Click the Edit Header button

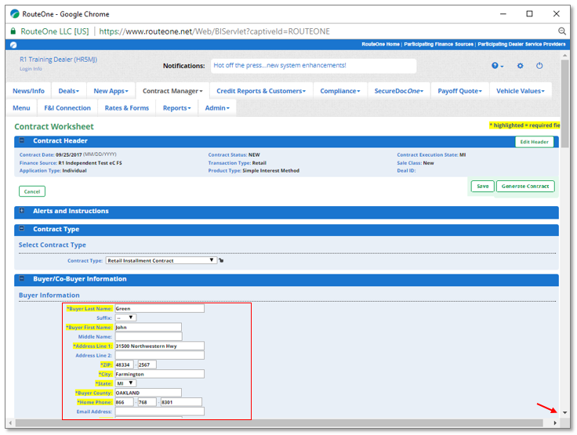(x=534, y=142)
